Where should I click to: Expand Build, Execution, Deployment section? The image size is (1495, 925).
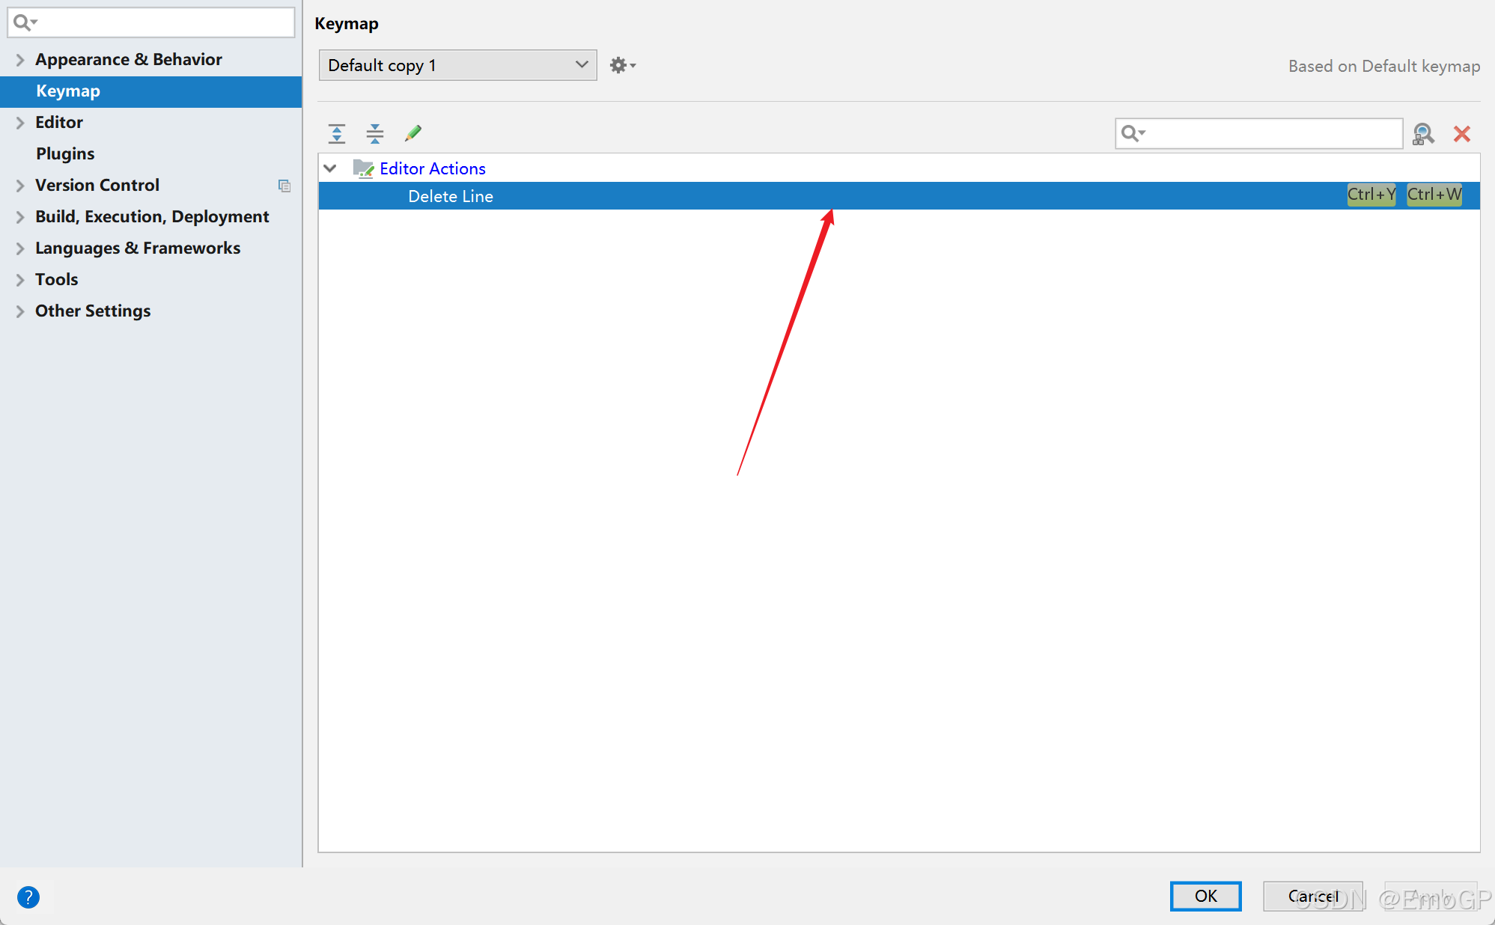point(20,217)
